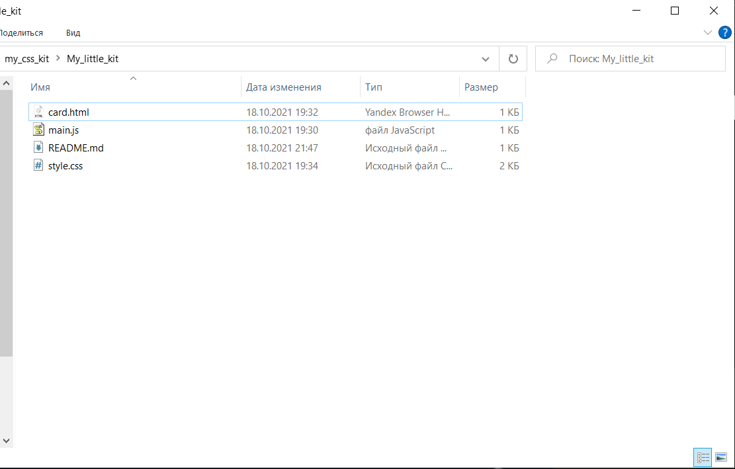The image size is (735, 469).
Task: Maximize the Explorer window
Action: (675, 11)
